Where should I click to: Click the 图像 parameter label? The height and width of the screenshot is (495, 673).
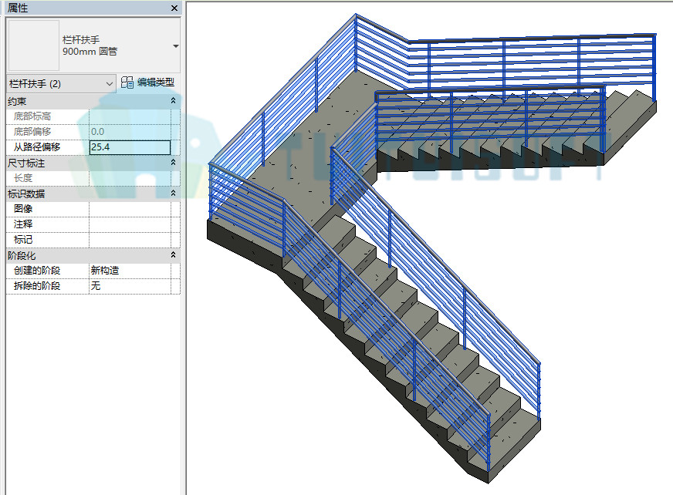point(23,209)
